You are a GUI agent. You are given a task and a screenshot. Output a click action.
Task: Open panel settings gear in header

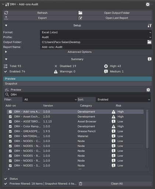[148, 4]
